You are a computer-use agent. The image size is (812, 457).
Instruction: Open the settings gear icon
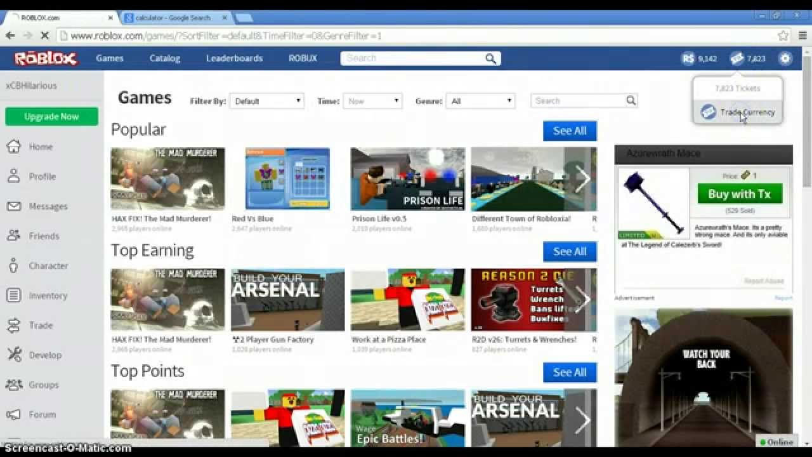coord(785,58)
